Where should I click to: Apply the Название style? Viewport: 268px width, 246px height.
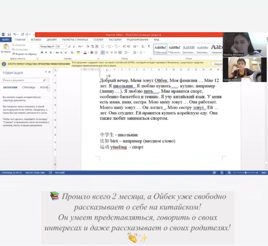click(217, 49)
